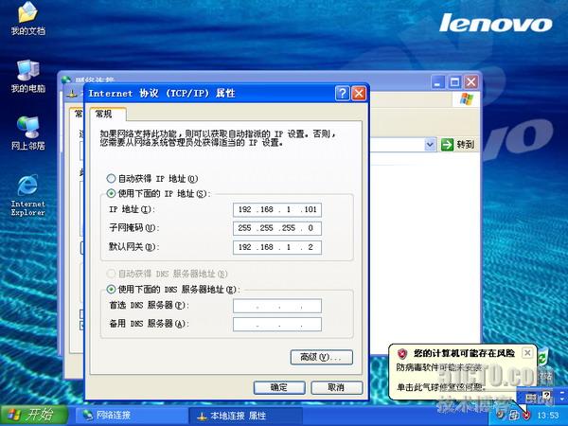Close the TCP/IP properties dialog
Viewport: 568px width, 426px height.
tap(359, 94)
